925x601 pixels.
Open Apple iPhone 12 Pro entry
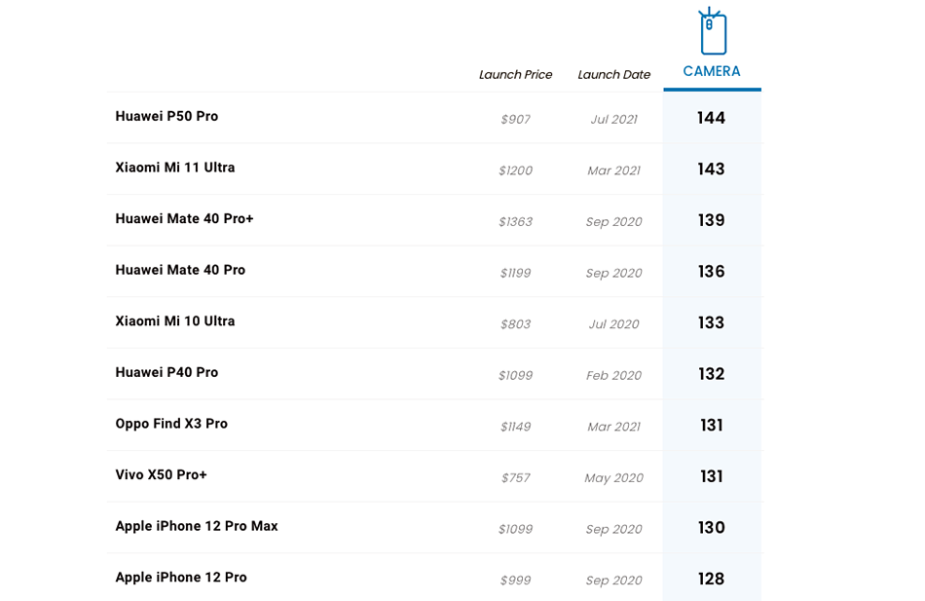pos(181,578)
